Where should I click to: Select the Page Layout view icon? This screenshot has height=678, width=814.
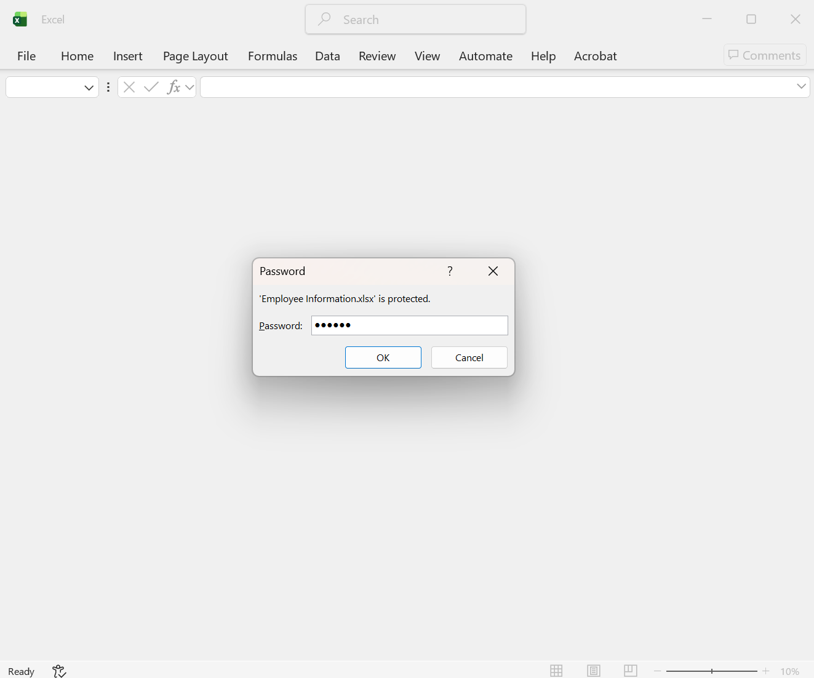click(594, 671)
